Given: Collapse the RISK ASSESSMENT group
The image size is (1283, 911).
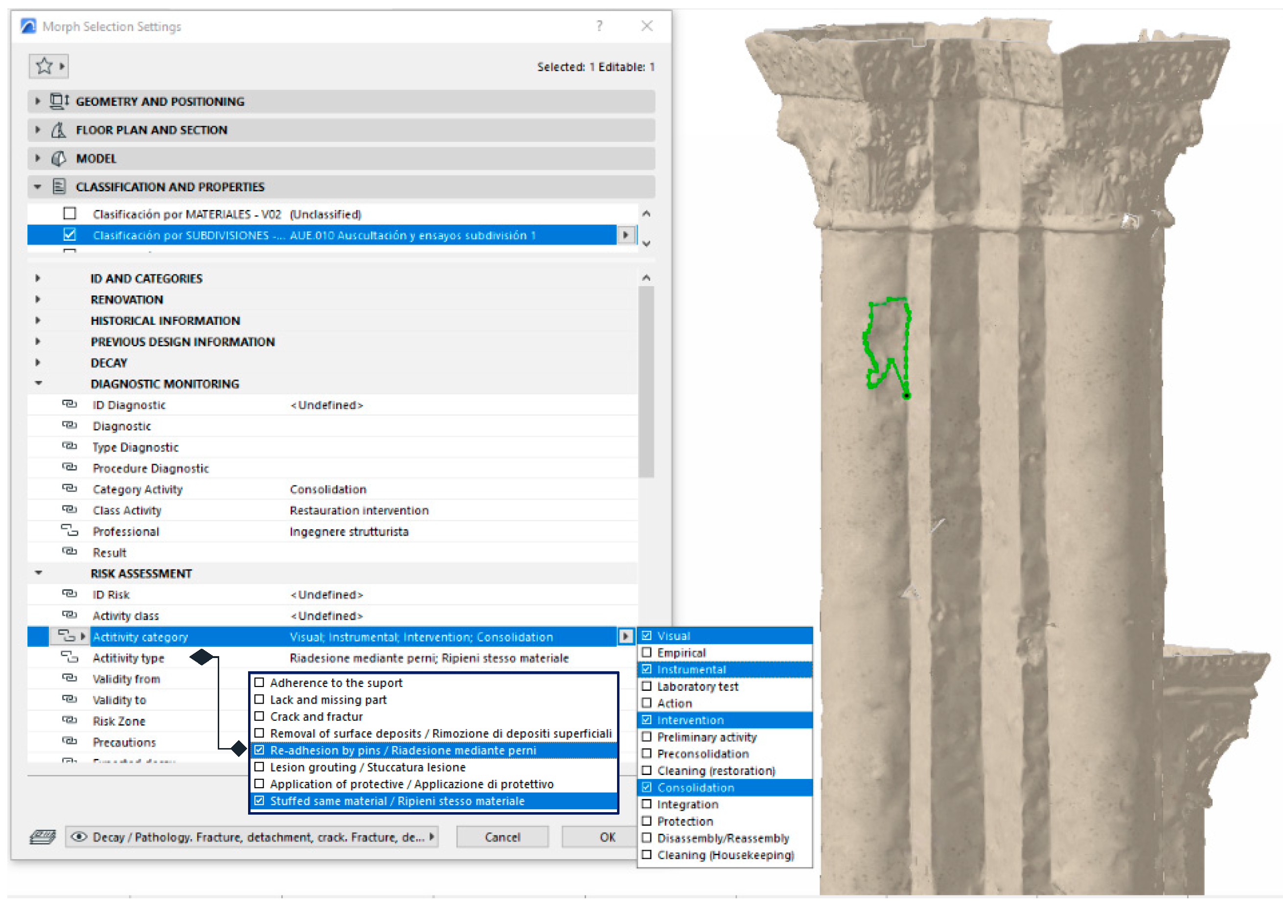Looking at the screenshot, I should 38,573.
